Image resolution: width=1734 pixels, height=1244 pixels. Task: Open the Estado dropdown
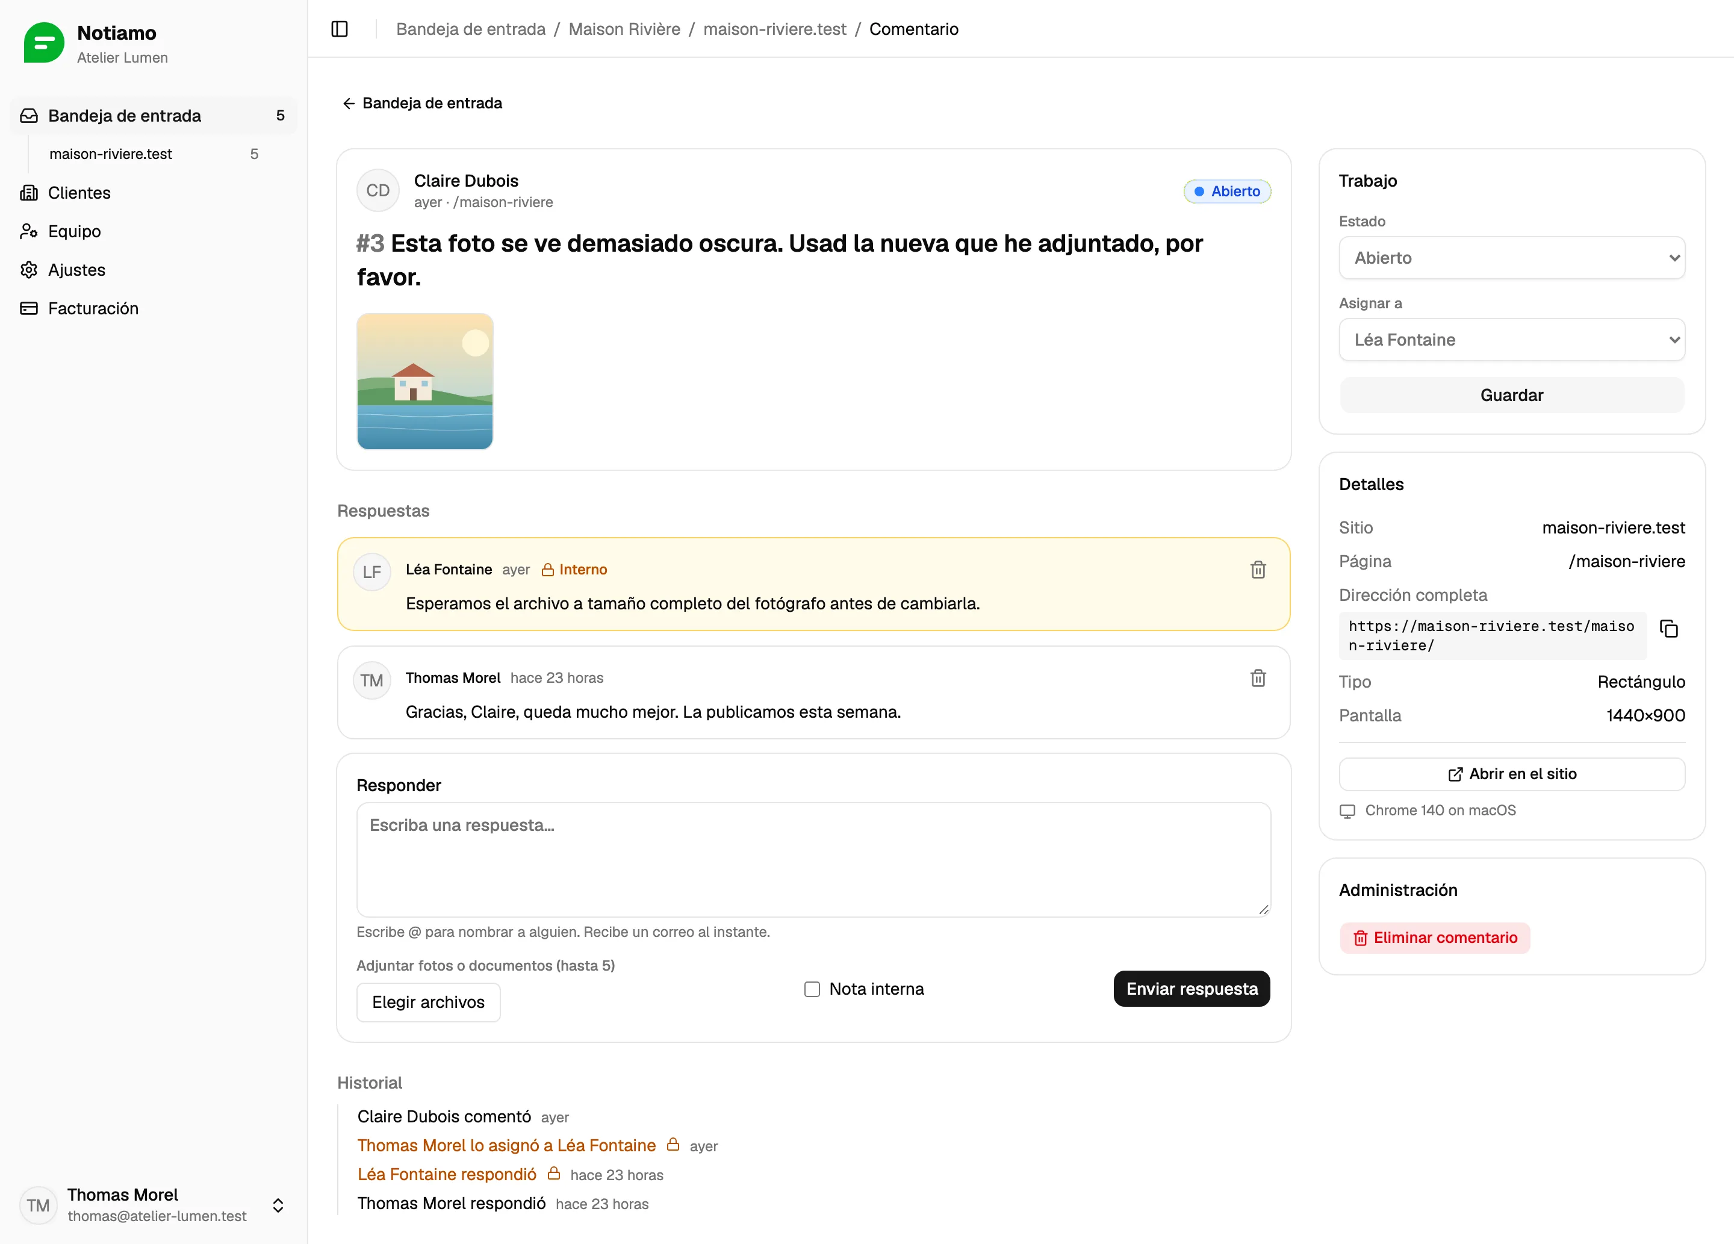click(x=1511, y=258)
